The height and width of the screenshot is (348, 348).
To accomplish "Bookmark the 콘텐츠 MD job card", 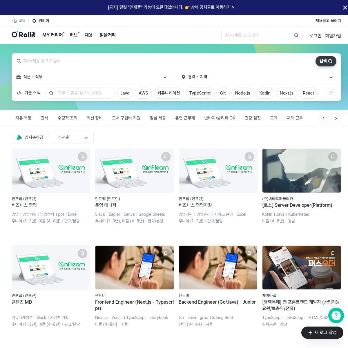I will coord(82,253).
